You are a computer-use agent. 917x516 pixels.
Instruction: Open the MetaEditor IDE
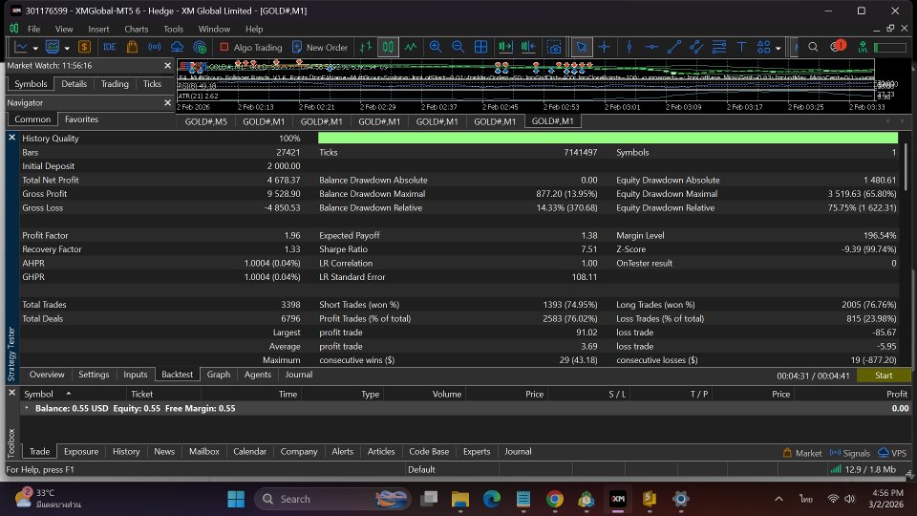tap(109, 47)
